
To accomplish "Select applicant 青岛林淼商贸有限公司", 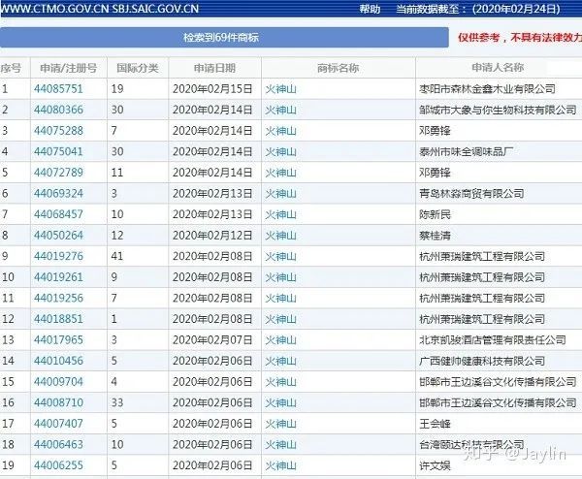I will (471, 194).
